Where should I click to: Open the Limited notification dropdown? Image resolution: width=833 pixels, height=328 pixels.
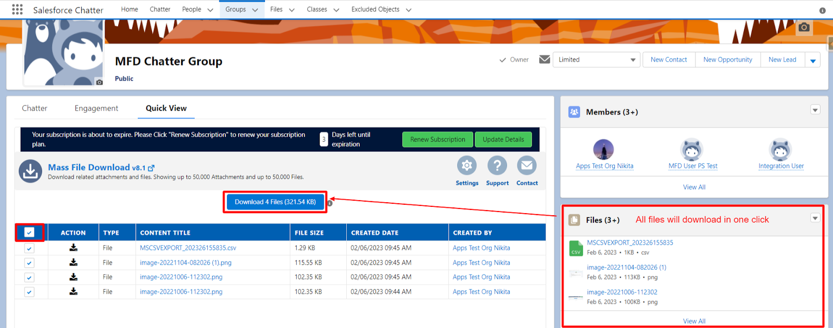point(597,60)
